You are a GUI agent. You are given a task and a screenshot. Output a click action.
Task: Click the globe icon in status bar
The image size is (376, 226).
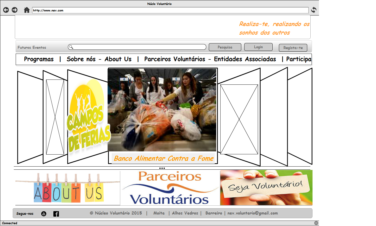click(x=316, y=223)
